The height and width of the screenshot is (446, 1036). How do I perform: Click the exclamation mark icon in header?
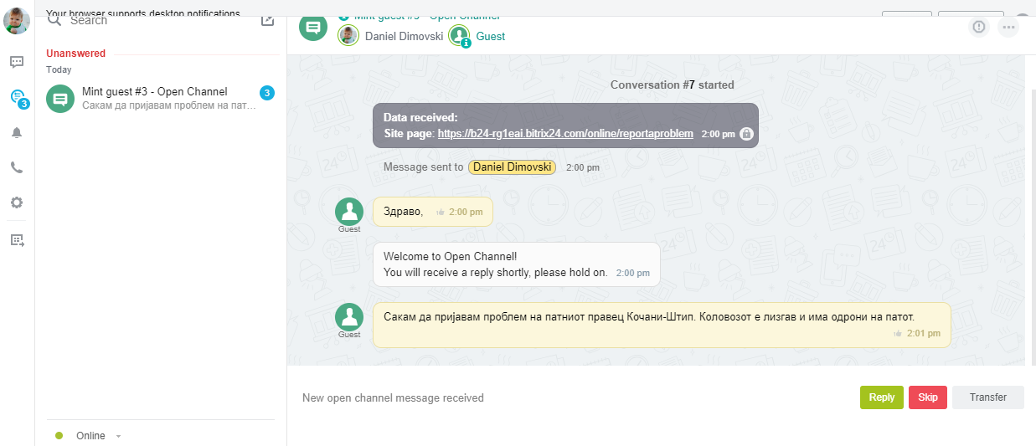tap(978, 28)
